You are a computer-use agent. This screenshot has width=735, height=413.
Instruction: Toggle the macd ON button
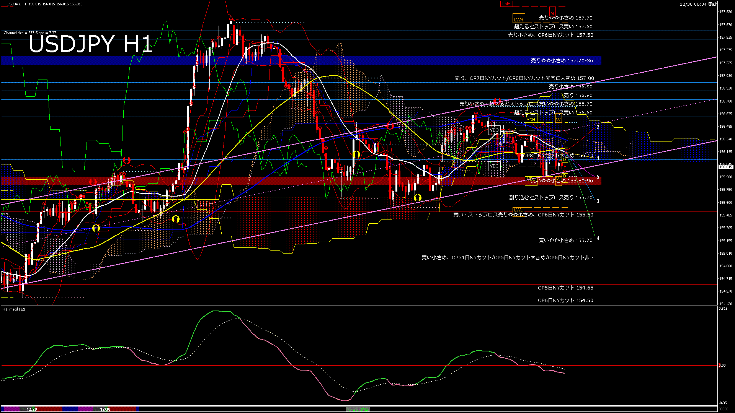pos(358,410)
